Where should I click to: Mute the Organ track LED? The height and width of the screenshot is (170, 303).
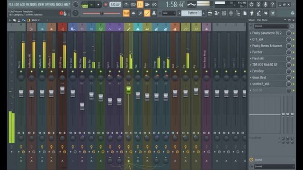pyautogui.click(x=100, y=71)
